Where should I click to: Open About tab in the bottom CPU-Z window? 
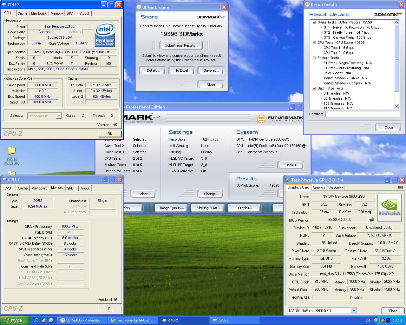click(85, 188)
